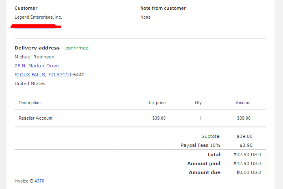Image resolution: width=283 pixels, height=189 pixels.
Task: Click the Amount column header
Action: click(x=243, y=103)
